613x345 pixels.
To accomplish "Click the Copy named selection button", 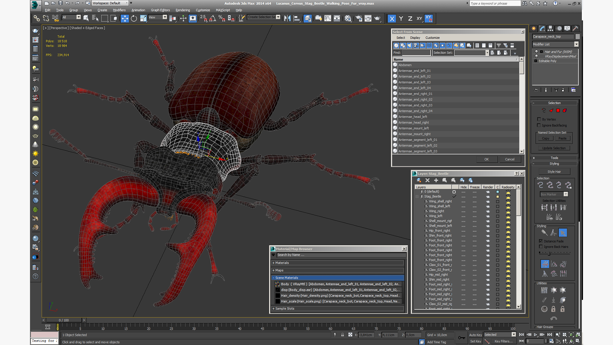I will coord(545,139).
